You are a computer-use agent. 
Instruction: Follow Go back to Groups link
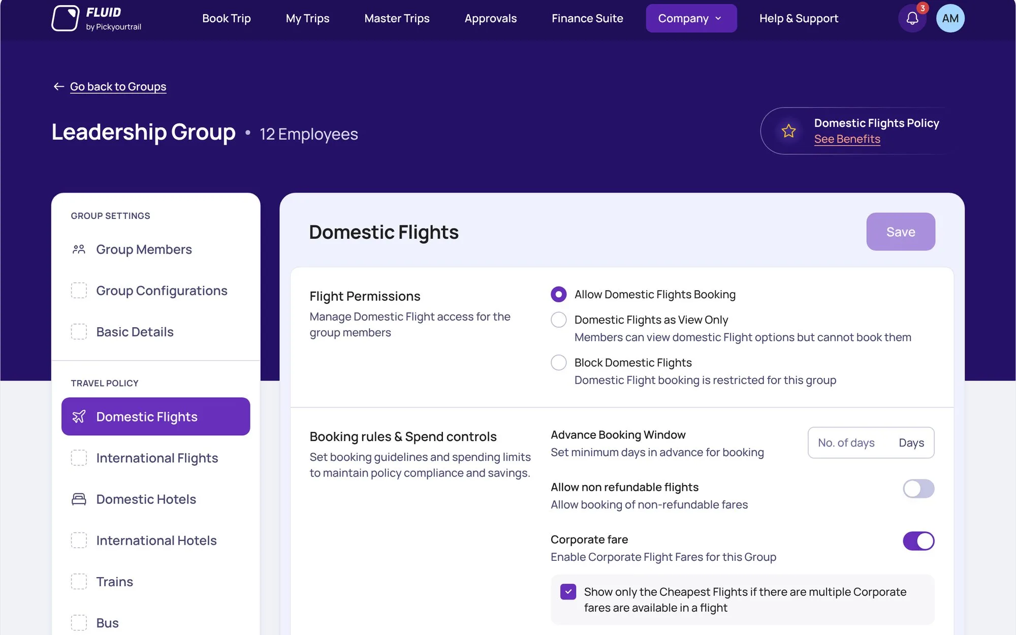(118, 86)
